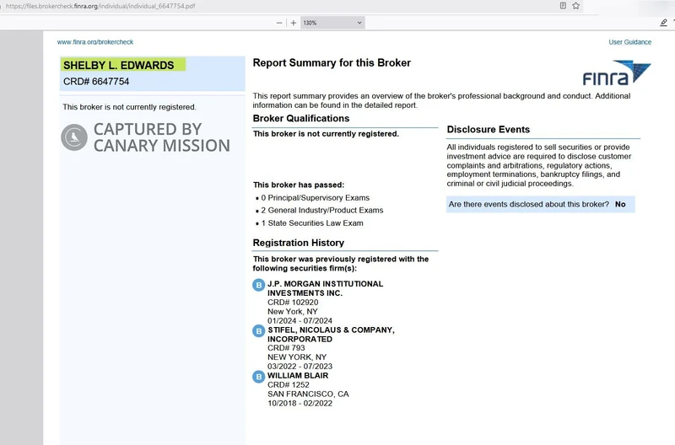Viewport: 675px width, 445px height.
Task: Click the Registration History heading
Action: pos(299,243)
